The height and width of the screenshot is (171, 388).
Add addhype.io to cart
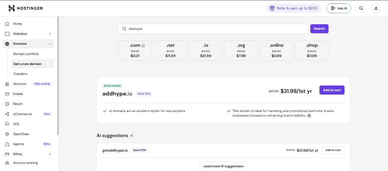tap(332, 90)
